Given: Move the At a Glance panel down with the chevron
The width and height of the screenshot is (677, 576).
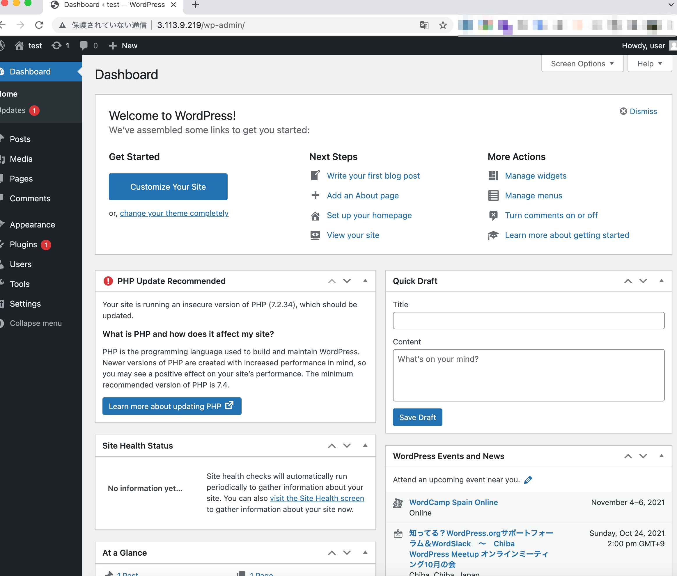Looking at the screenshot, I should point(347,552).
